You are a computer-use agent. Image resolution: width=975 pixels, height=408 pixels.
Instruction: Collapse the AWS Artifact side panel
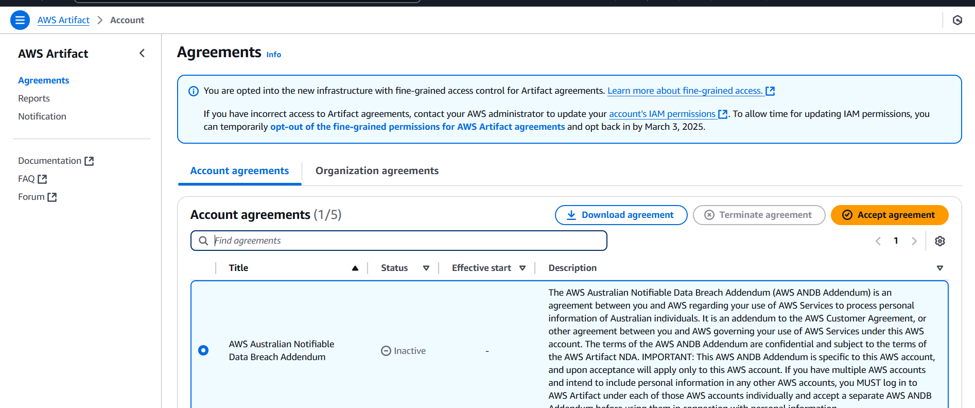(142, 53)
